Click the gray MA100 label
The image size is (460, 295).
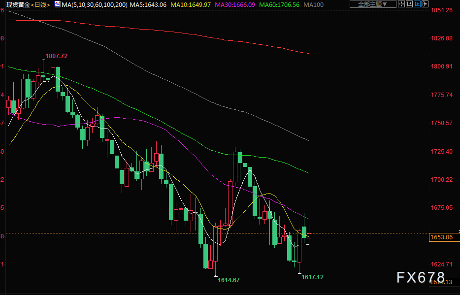[x=314, y=5]
